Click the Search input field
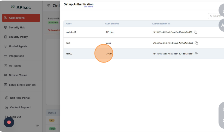 click(x=216, y=16)
